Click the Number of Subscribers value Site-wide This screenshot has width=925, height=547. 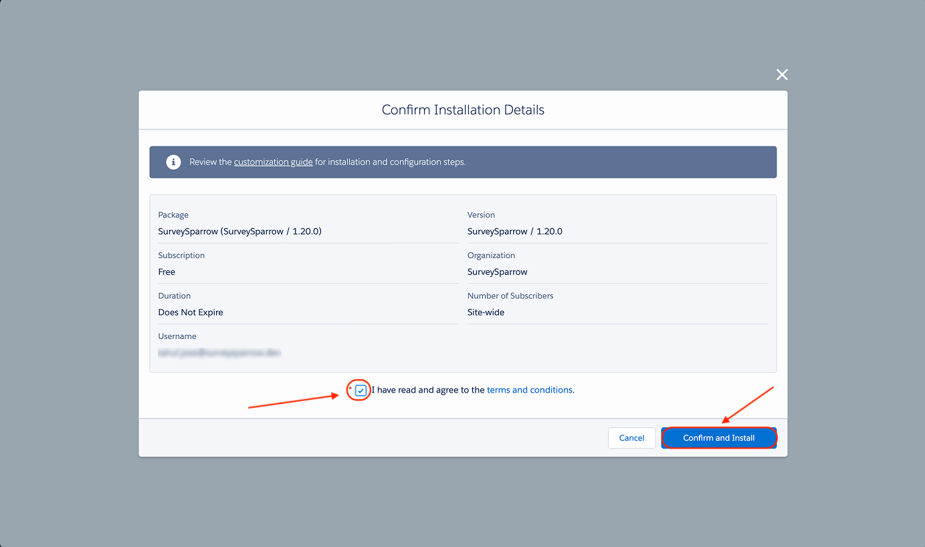click(486, 312)
